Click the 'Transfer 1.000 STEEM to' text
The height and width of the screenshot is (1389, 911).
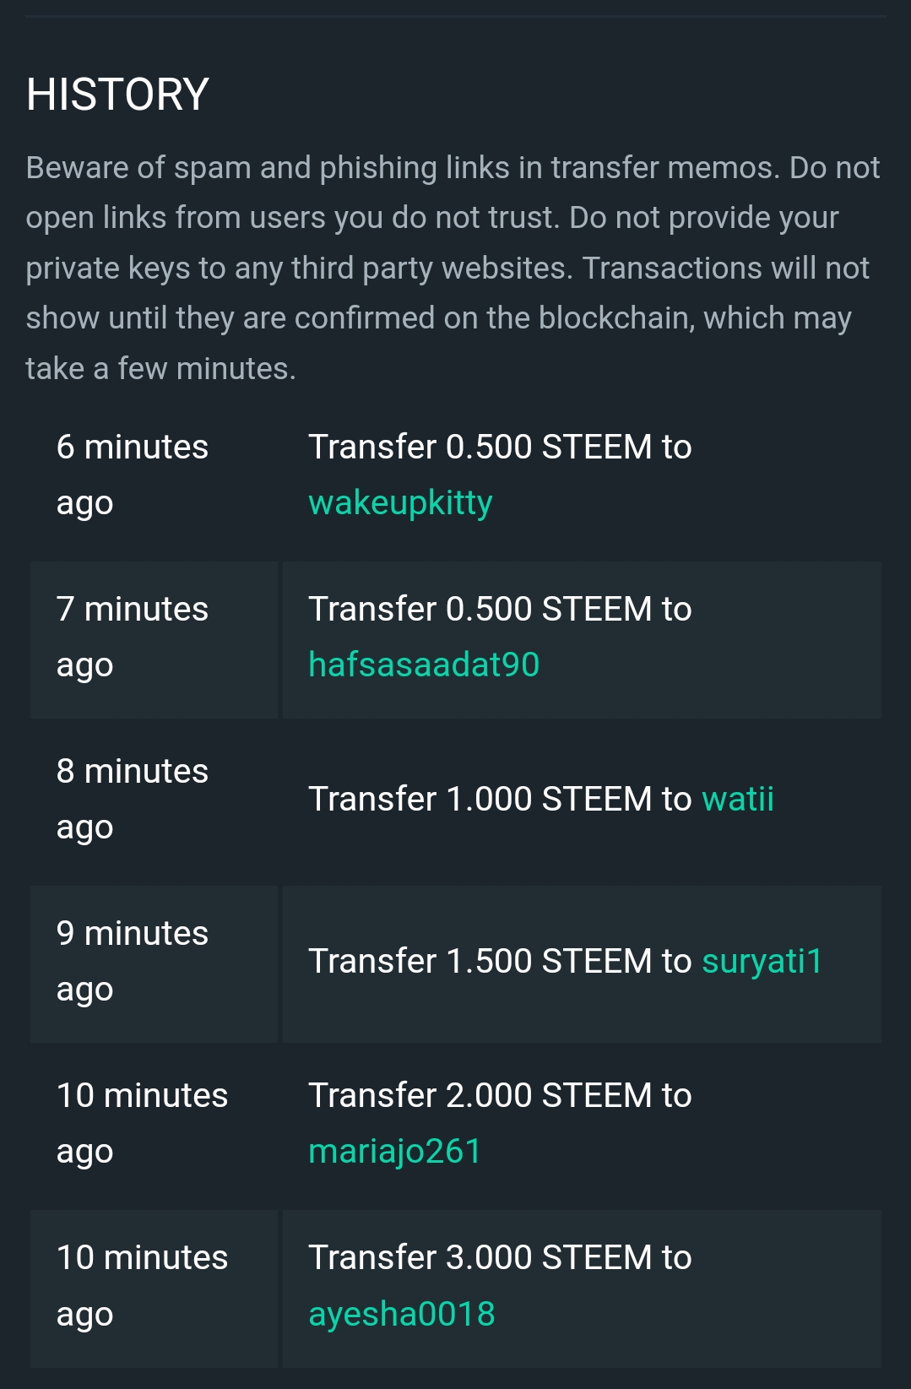pyautogui.click(x=500, y=799)
